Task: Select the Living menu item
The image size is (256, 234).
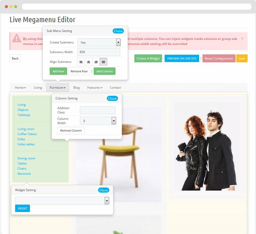Action: (x=38, y=88)
